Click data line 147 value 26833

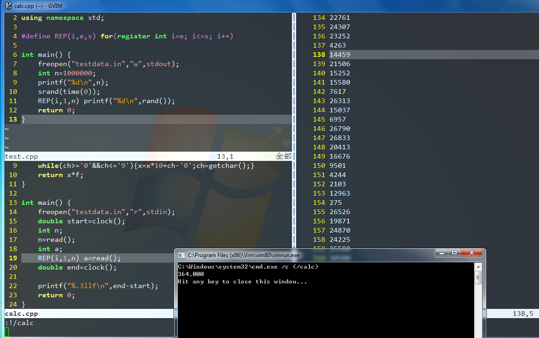(x=340, y=138)
